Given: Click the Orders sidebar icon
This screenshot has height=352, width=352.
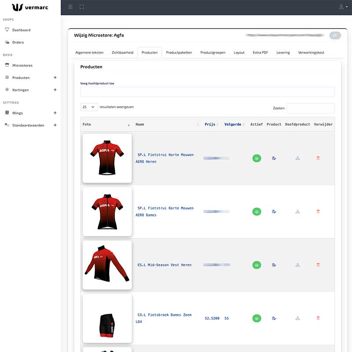Looking at the screenshot, I should tap(7, 42).
